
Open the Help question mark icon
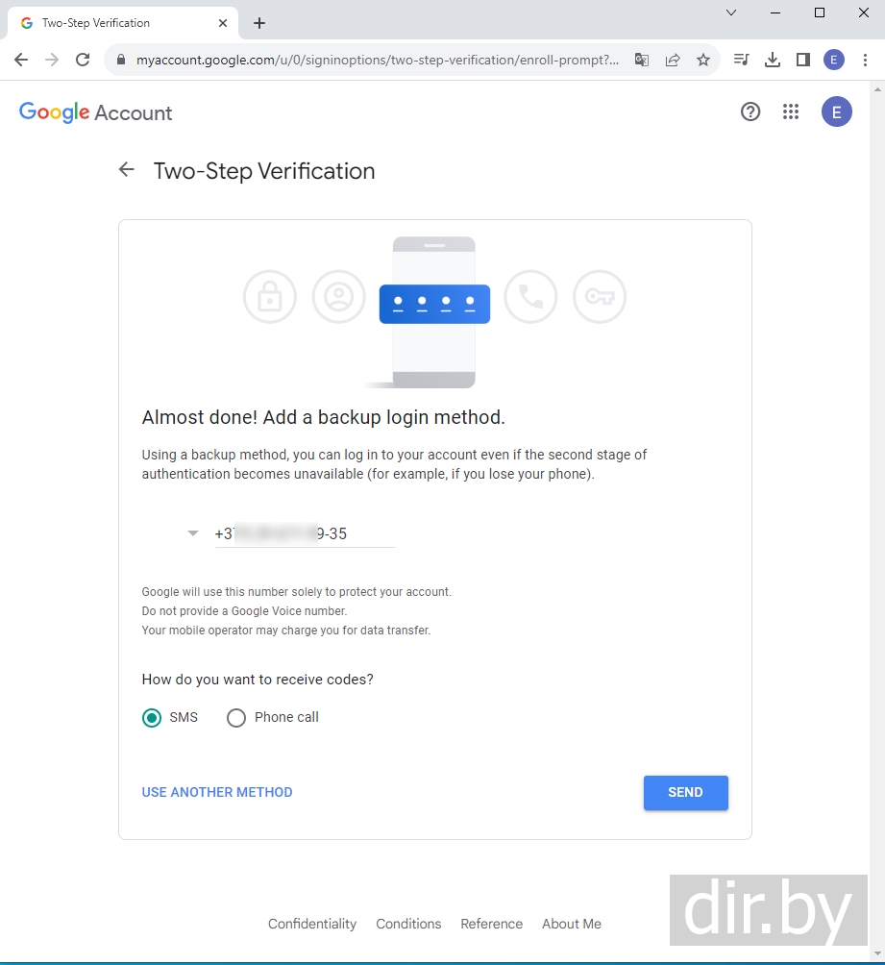[750, 112]
